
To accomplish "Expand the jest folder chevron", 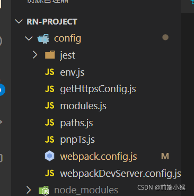I will [x=35, y=55].
